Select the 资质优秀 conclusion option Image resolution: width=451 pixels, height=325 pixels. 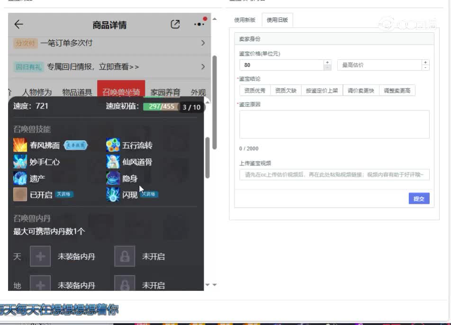click(x=255, y=90)
